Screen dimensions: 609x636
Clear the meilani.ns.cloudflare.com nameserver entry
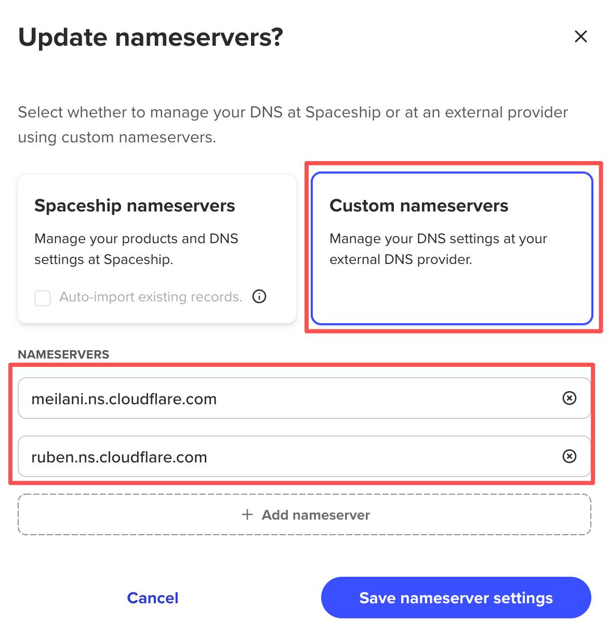570,398
